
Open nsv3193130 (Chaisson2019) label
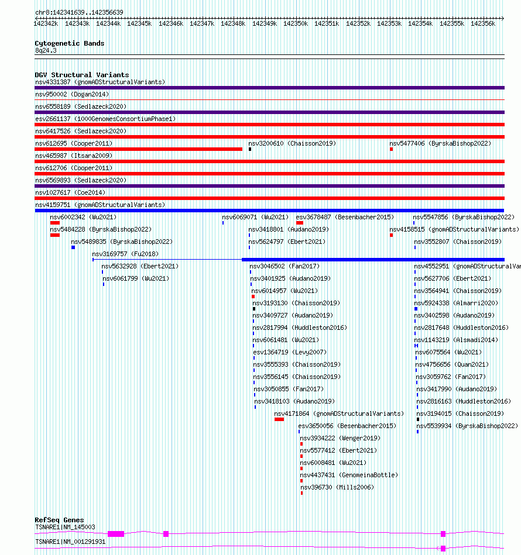tap(296, 303)
